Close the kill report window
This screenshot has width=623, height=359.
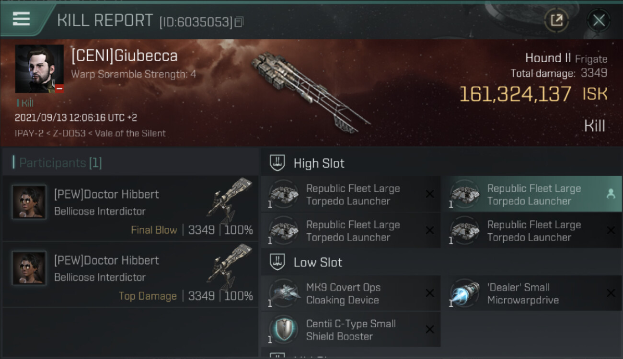coord(599,20)
